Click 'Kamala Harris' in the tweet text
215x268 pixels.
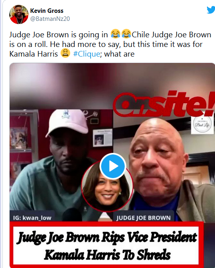(34, 54)
